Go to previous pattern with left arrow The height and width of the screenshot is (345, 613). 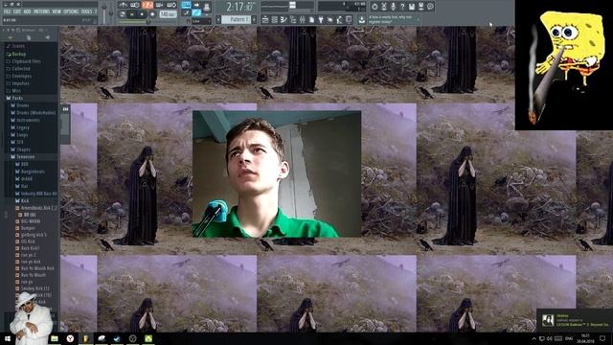tap(218, 19)
